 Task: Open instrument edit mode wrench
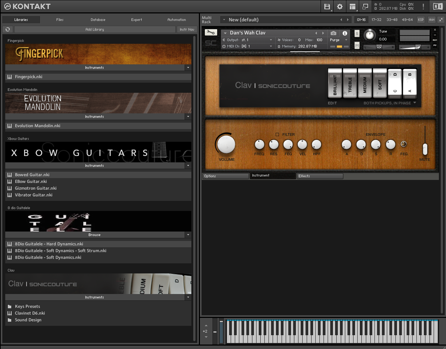tap(211, 33)
